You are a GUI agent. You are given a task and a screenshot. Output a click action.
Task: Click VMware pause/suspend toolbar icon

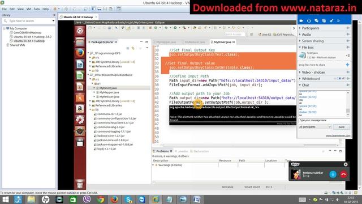[55, 9]
